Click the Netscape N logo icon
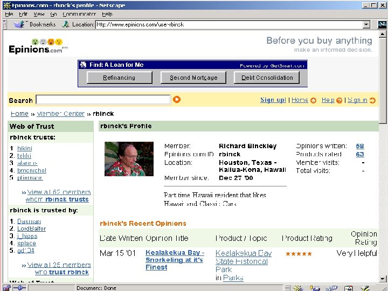Viewport: 388px width, 291px height. (x=382, y=24)
